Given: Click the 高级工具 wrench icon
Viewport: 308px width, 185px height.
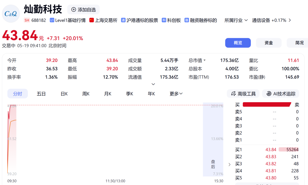Looking at the screenshot, I should (x=233, y=94).
